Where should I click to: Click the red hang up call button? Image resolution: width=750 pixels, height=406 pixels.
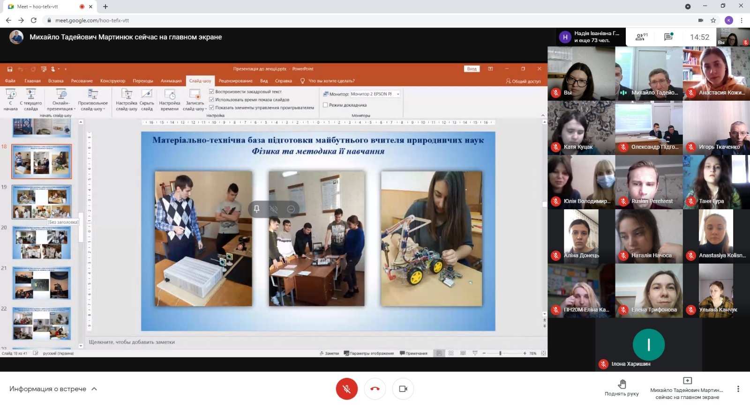click(375, 389)
